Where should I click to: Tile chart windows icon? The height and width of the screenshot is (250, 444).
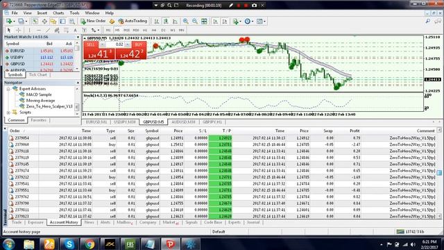[204, 22]
